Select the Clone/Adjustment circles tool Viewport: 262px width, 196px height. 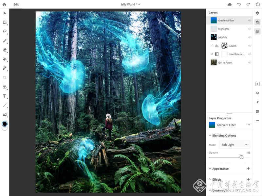tap(5, 87)
